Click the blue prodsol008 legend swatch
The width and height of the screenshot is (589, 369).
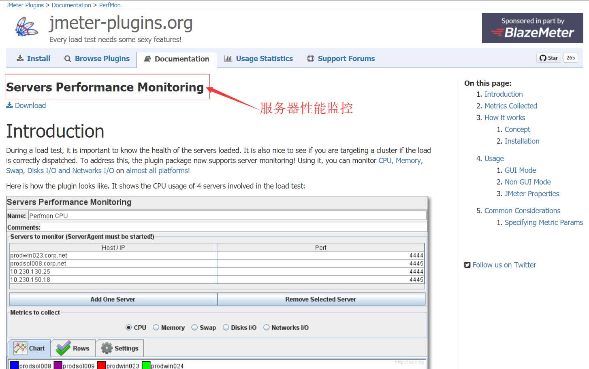pyautogui.click(x=14, y=365)
